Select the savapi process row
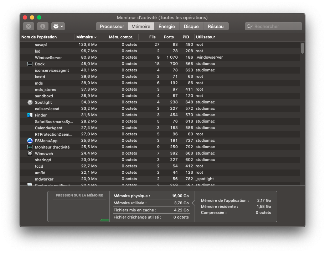The image size is (325, 253). tap(160, 45)
